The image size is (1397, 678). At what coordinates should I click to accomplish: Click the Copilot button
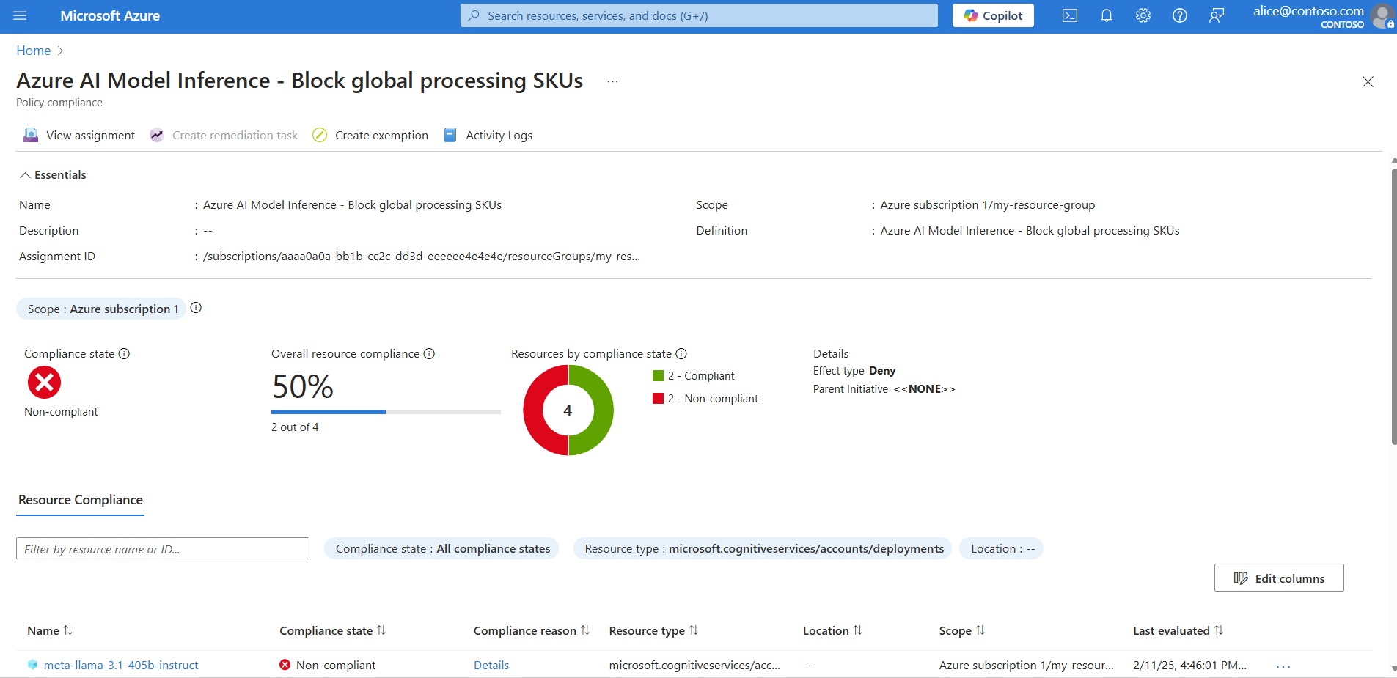(x=993, y=15)
